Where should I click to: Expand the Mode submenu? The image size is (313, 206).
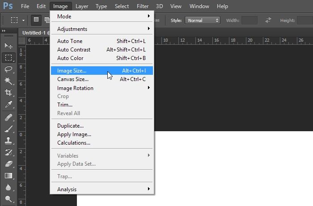click(x=102, y=17)
